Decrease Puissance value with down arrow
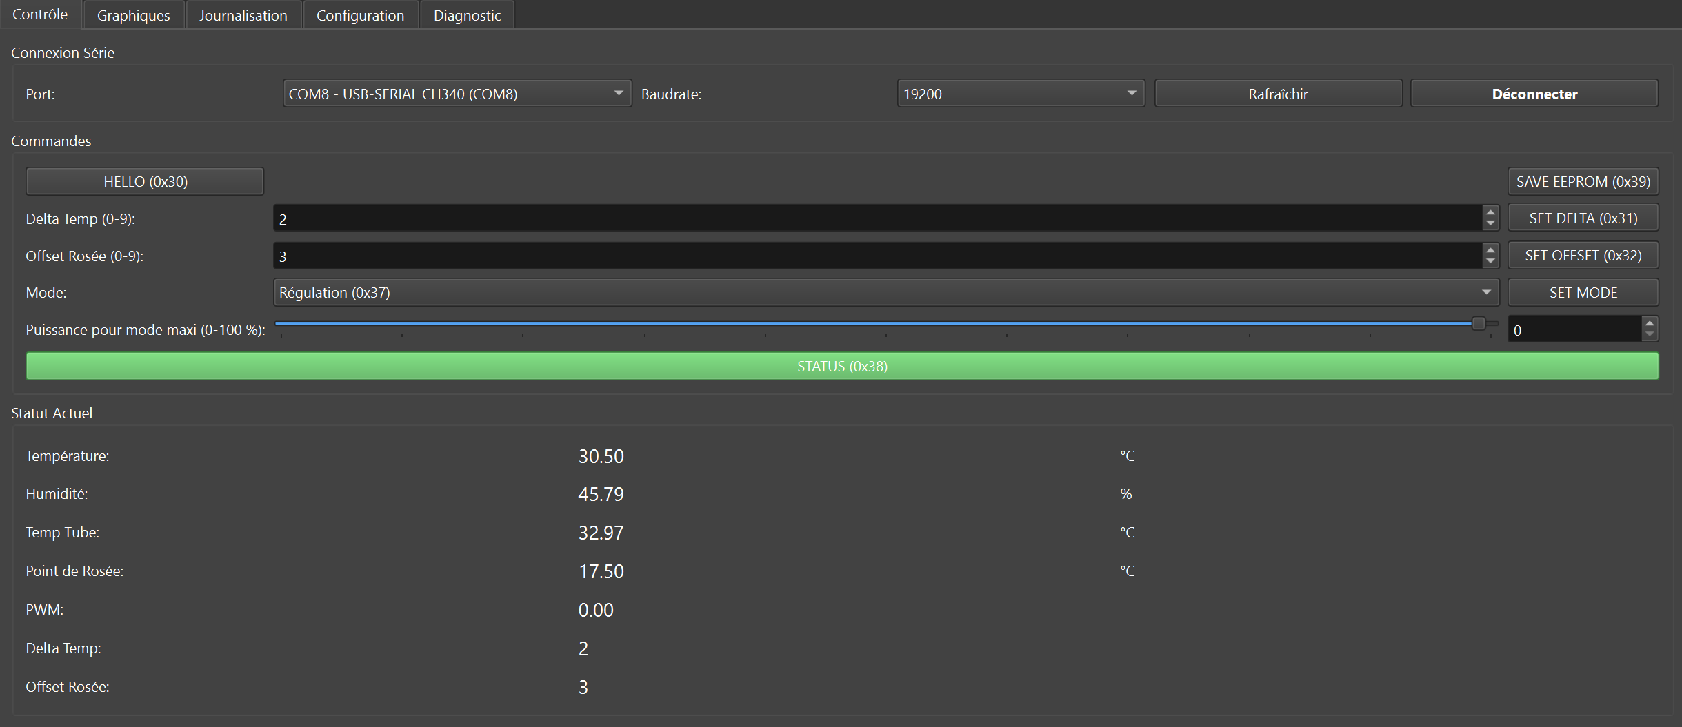The width and height of the screenshot is (1682, 727). click(x=1650, y=336)
